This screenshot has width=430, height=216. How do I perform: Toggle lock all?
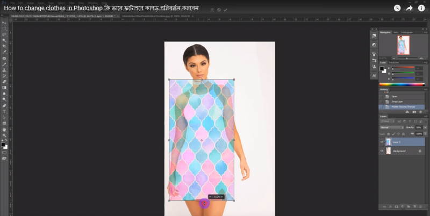[404, 134]
